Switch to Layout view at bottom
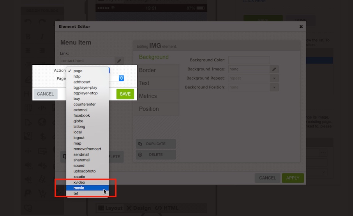This screenshot has height=216, width=353. (x=110, y=208)
